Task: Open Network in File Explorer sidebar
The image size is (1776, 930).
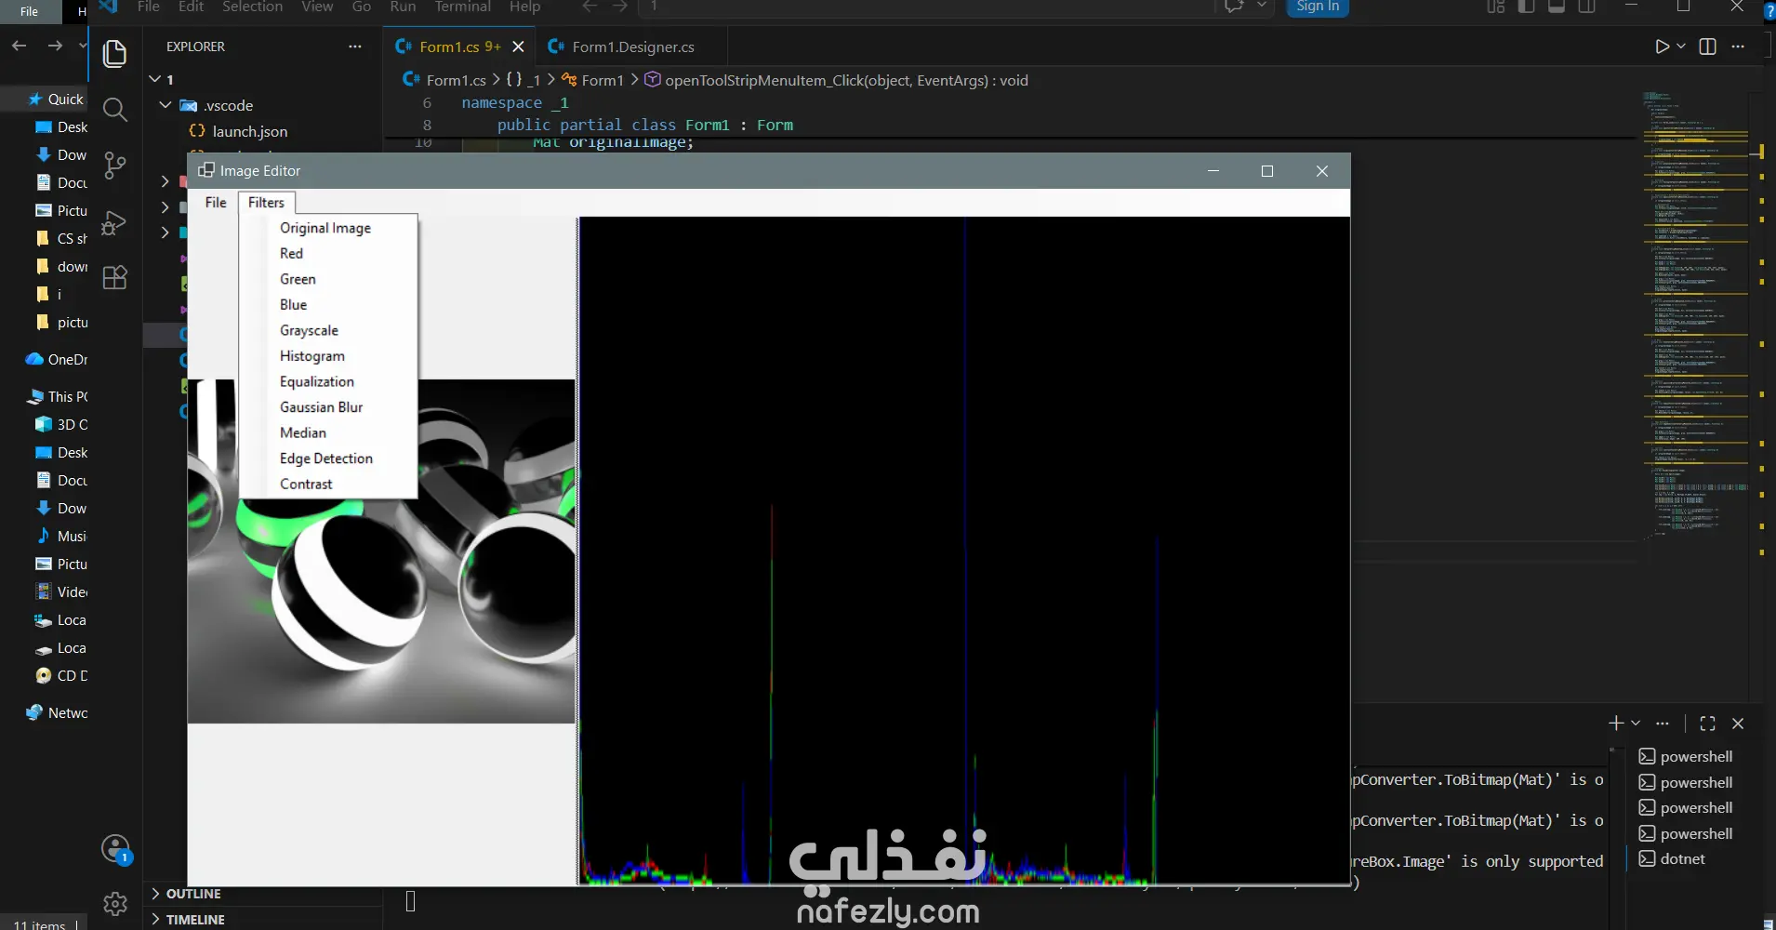Action: 56,712
